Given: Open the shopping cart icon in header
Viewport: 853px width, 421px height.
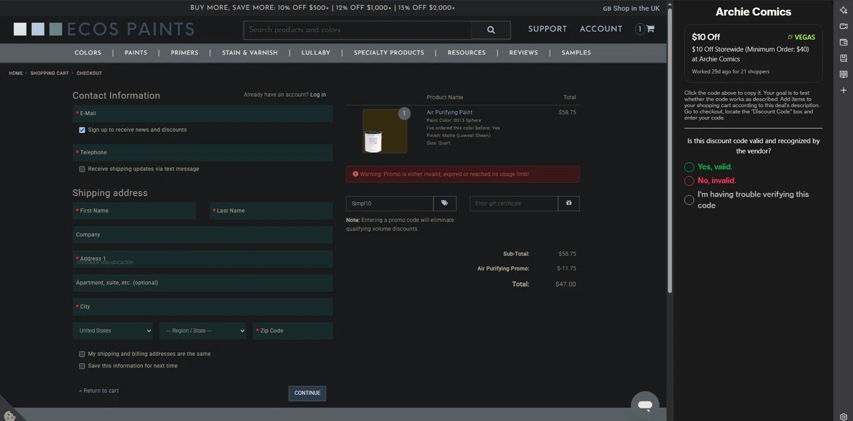Looking at the screenshot, I should tap(650, 29).
